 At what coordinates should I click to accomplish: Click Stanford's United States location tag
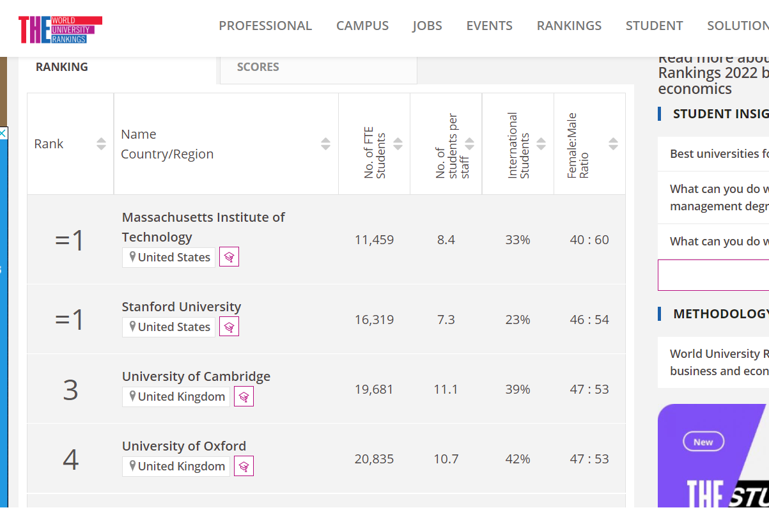point(169,327)
